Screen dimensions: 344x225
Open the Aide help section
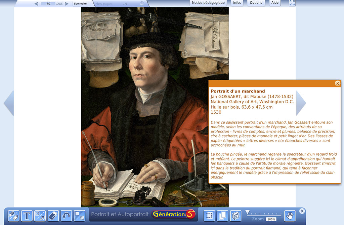[274, 3]
